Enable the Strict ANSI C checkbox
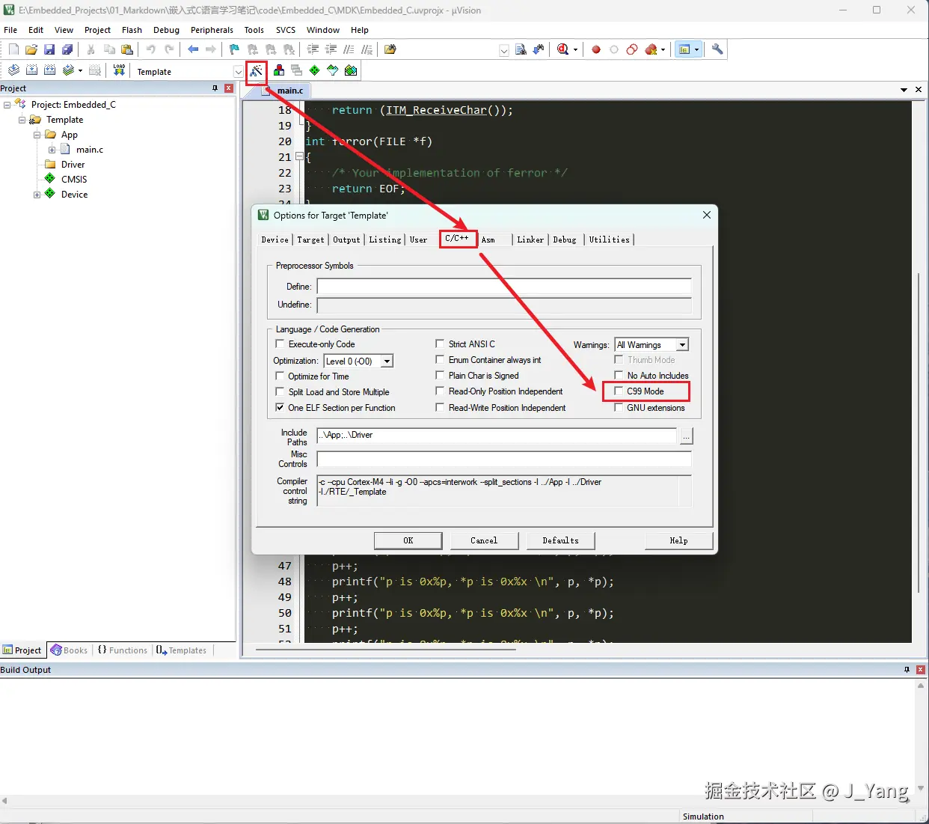Image resolution: width=929 pixels, height=824 pixels. [440, 344]
